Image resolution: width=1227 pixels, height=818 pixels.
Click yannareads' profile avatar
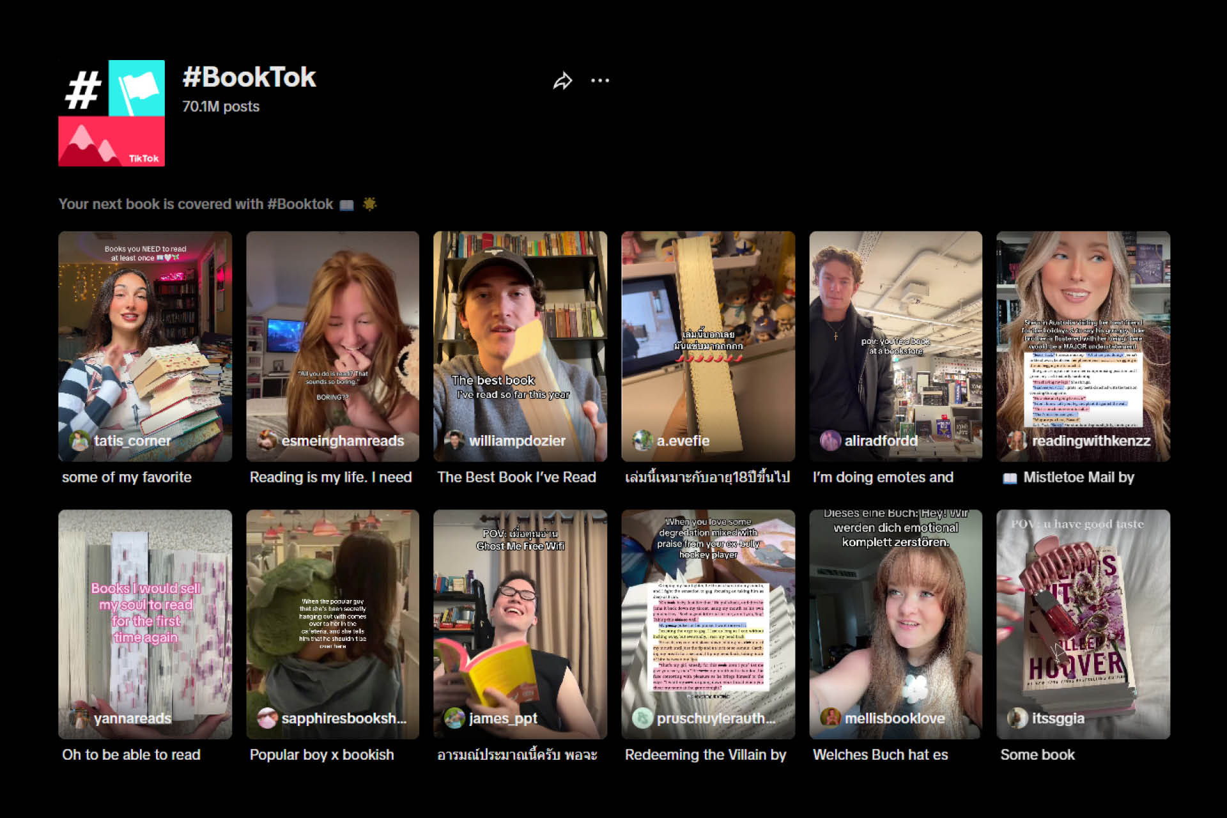pyautogui.click(x=78, y=718)
